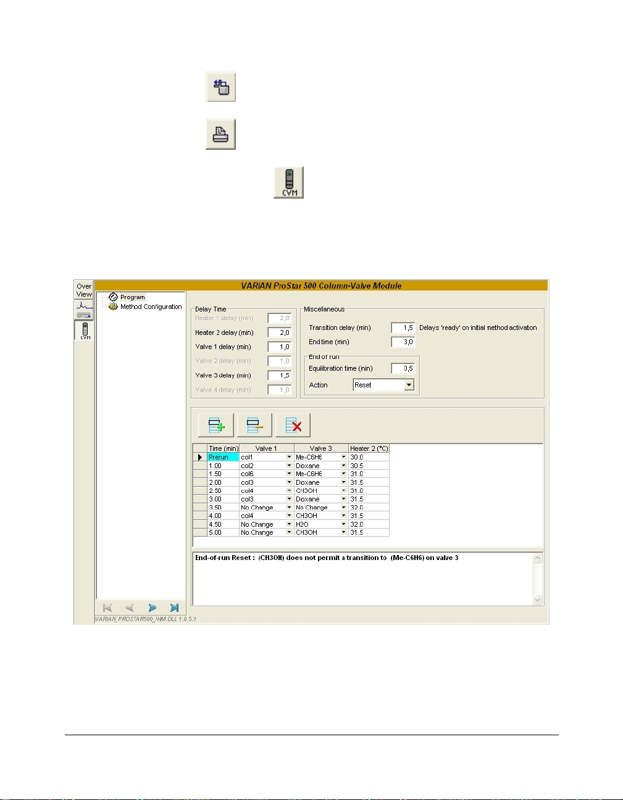Open Valve 1 dropdown in the 5.00 row
Image resolution: width=623 pixels, height=800 pixels.
tap(289, 532)
